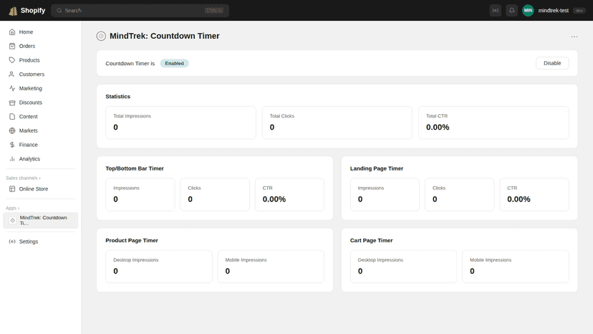Click the Finance dollar icon
This screenshot has height=334, width=593.
(12, 145)
